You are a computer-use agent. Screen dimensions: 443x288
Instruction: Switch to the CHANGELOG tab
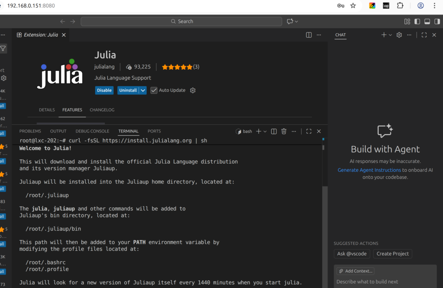(x=102, y=110)
